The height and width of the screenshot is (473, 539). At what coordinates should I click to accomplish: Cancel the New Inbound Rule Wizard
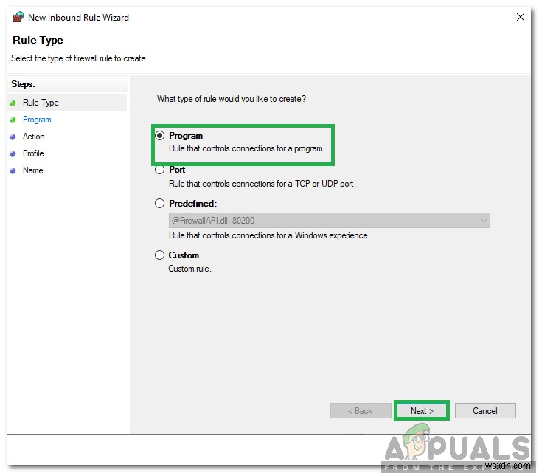485,410
